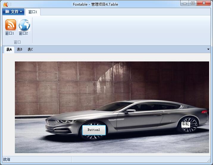Select the 表A table tab
The image size is (213, 165).
9,50
